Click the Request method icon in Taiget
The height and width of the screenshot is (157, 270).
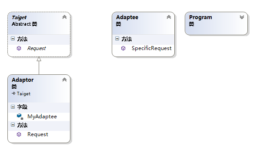pyautogui.click(x=19, y=48)
